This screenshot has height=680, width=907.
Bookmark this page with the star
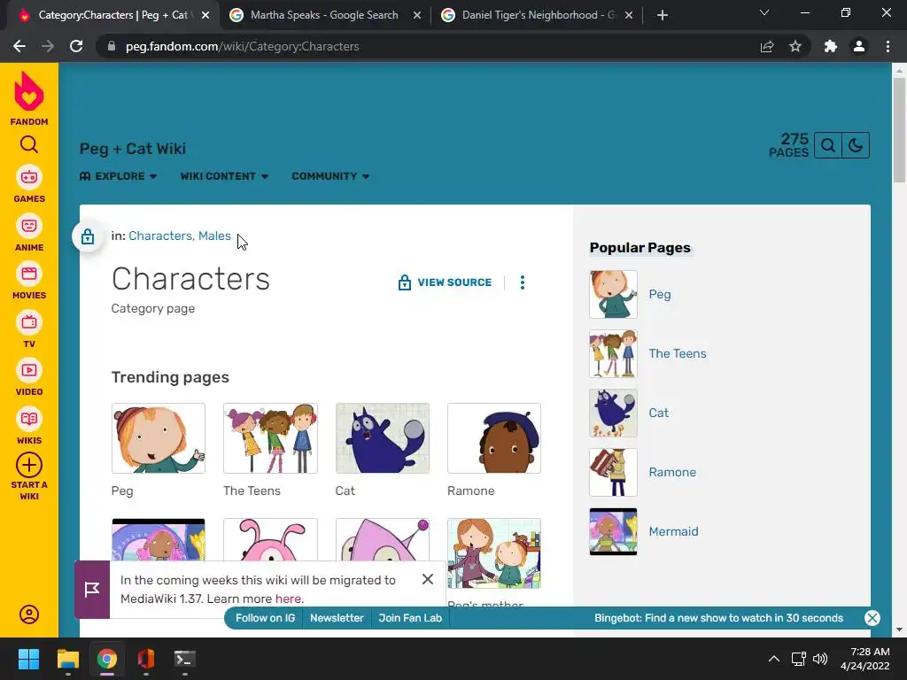pos(795,46)
